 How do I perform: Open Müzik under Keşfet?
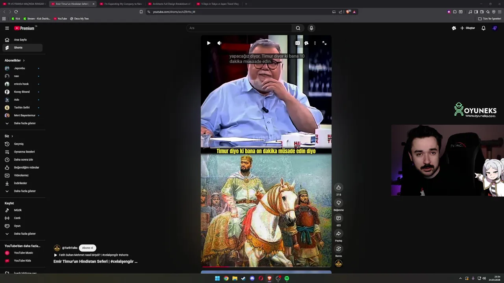click(22, 210)
